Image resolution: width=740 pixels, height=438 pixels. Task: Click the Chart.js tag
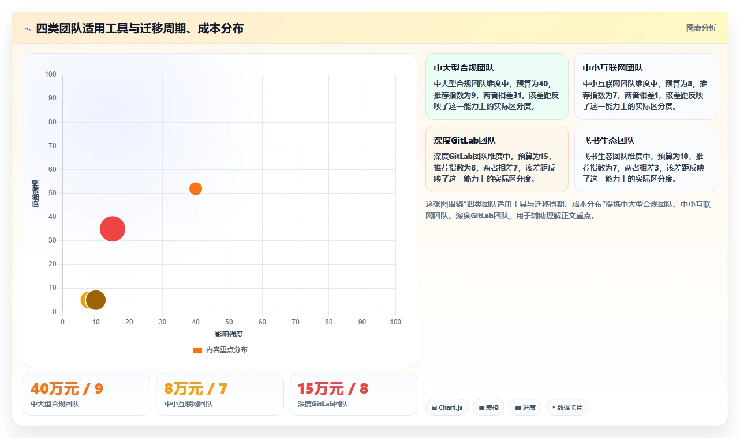pos(447,407)
